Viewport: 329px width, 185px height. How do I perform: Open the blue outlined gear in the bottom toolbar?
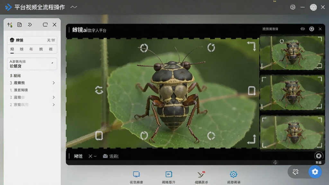click(x=233, y=174)
